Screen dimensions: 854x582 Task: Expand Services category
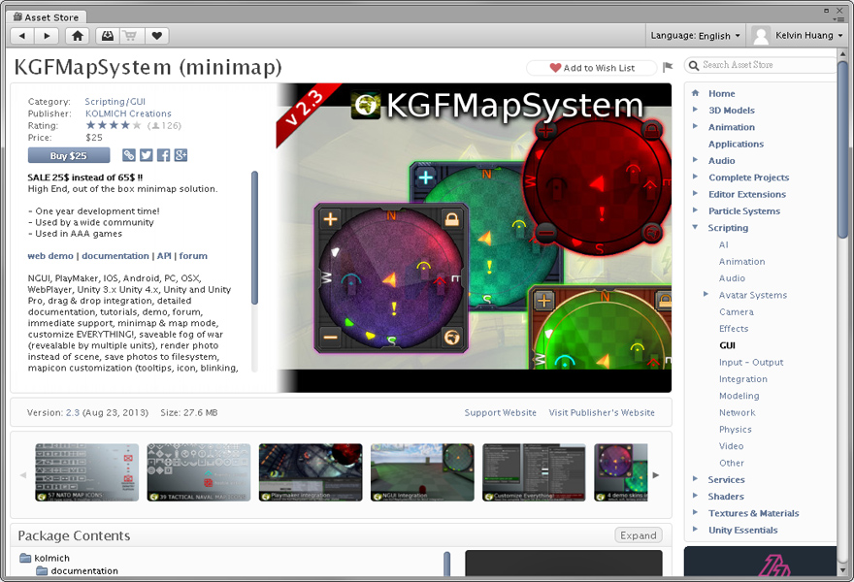coord(695,479)
